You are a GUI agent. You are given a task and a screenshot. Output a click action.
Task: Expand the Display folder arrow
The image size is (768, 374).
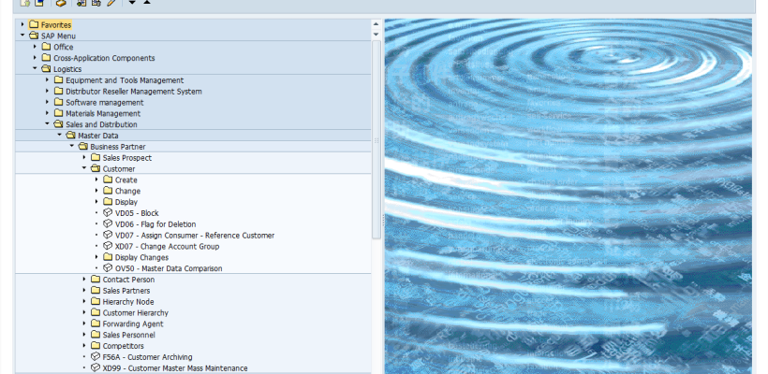pyautogui.click(x=96, y=201)
